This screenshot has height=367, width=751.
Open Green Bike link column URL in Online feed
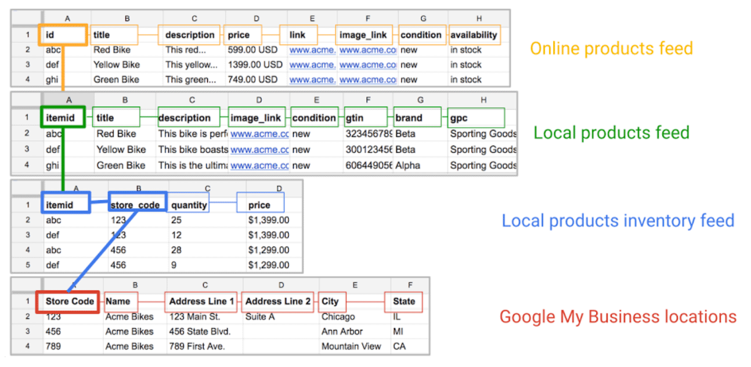(x=312, y=79)
